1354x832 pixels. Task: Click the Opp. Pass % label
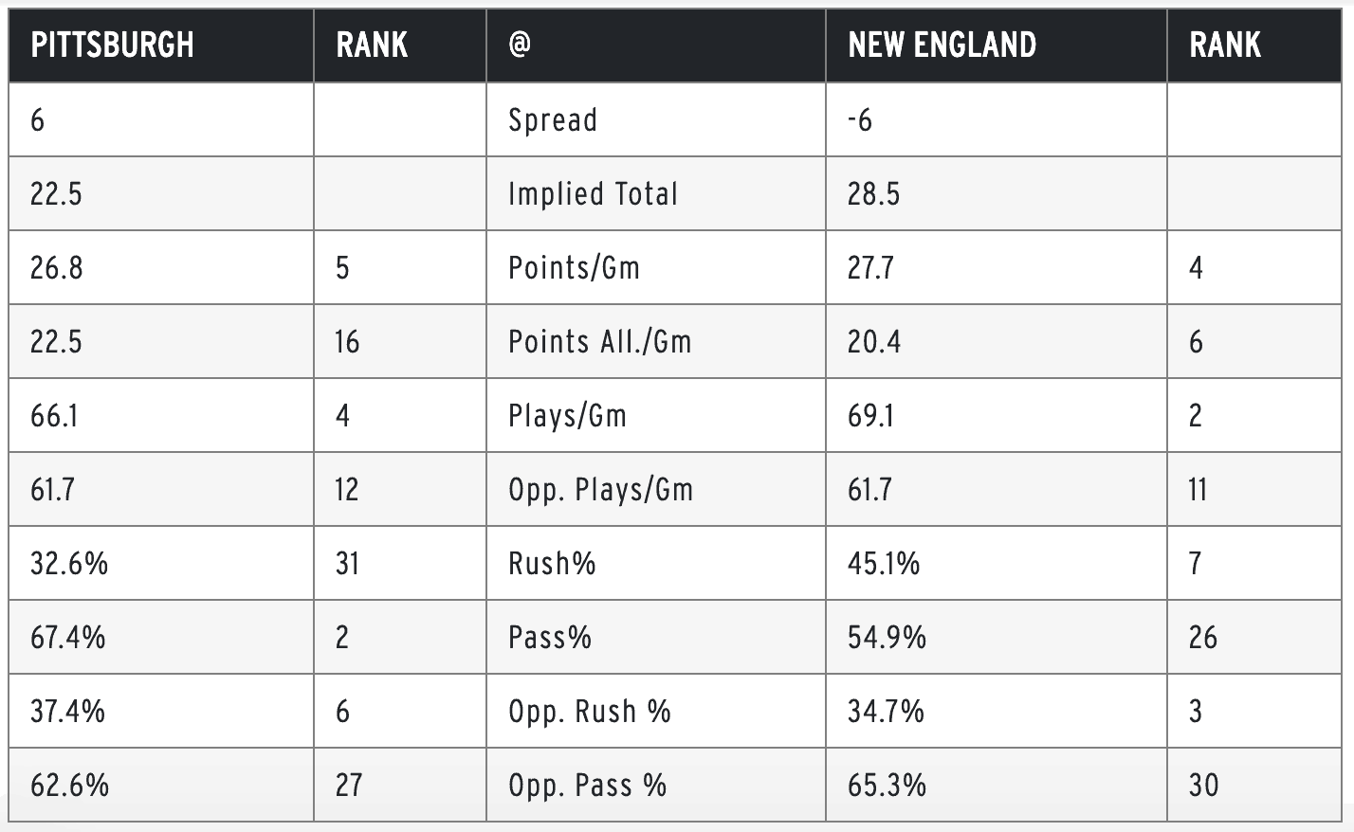[x=587, y=786]
